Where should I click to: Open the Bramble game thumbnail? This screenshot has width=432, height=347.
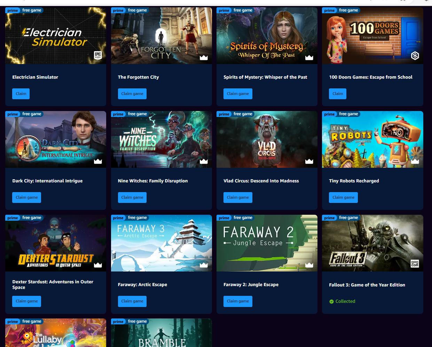coord(162,333)
